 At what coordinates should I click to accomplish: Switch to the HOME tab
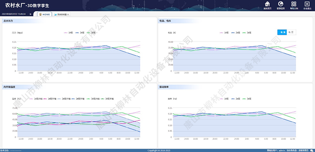[x=45, y=14]
